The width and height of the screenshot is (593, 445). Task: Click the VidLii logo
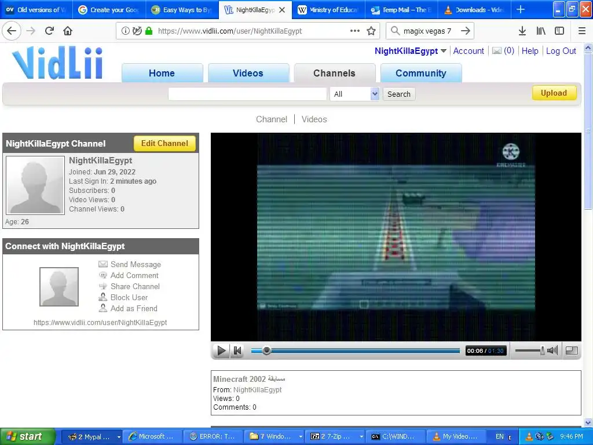pyautogui.click(x=57, y=63)
